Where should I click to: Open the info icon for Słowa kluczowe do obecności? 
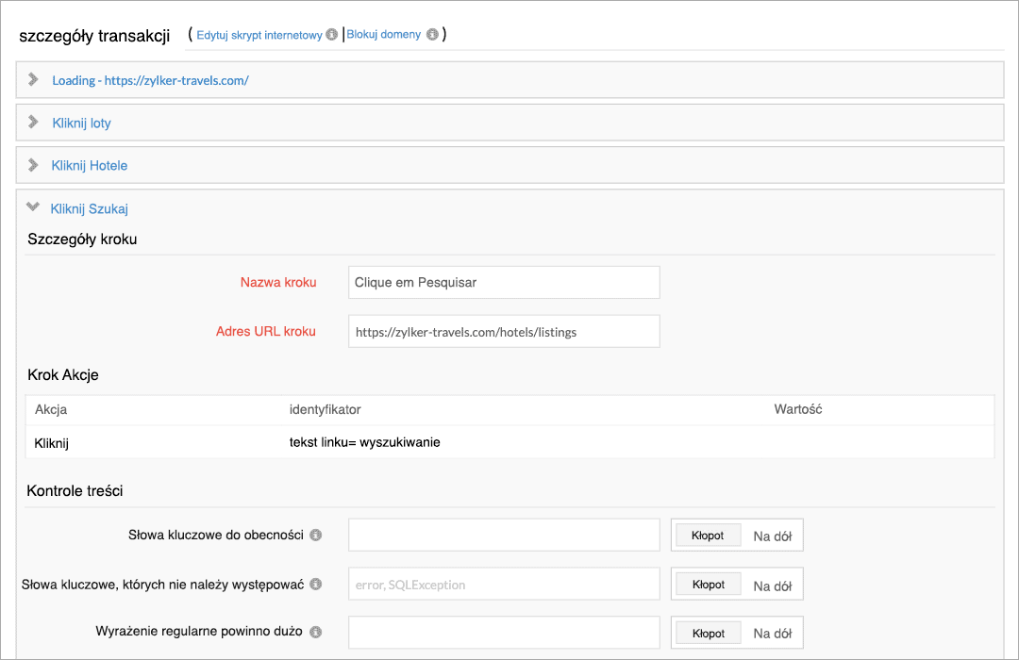316,535
